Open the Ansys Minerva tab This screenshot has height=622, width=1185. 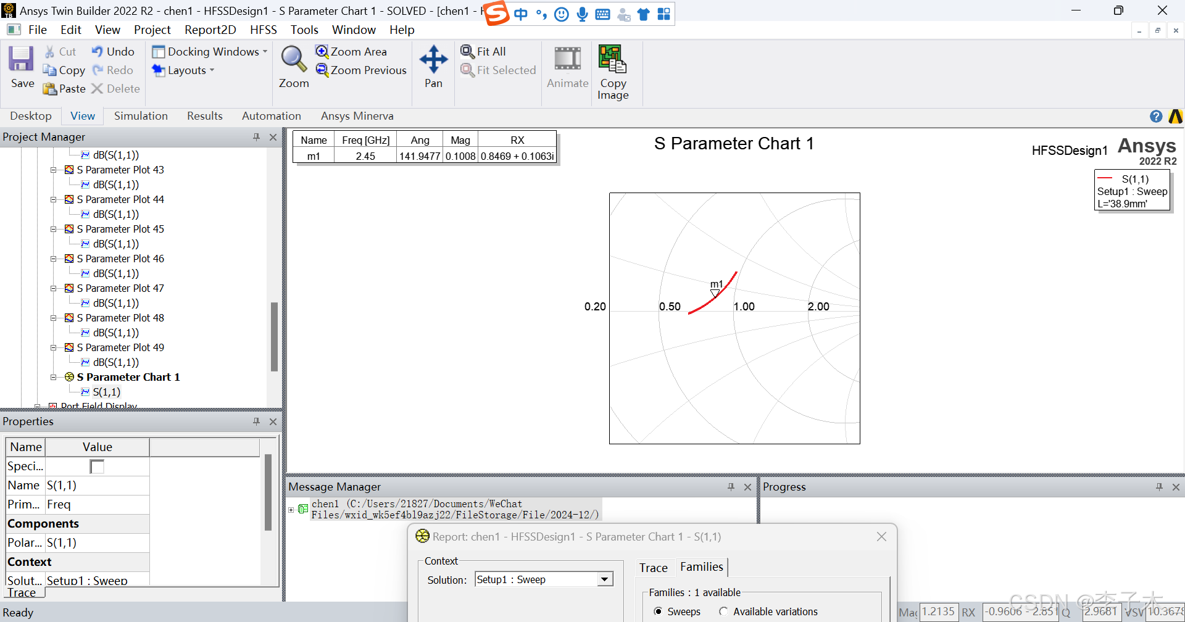[357, 116]
